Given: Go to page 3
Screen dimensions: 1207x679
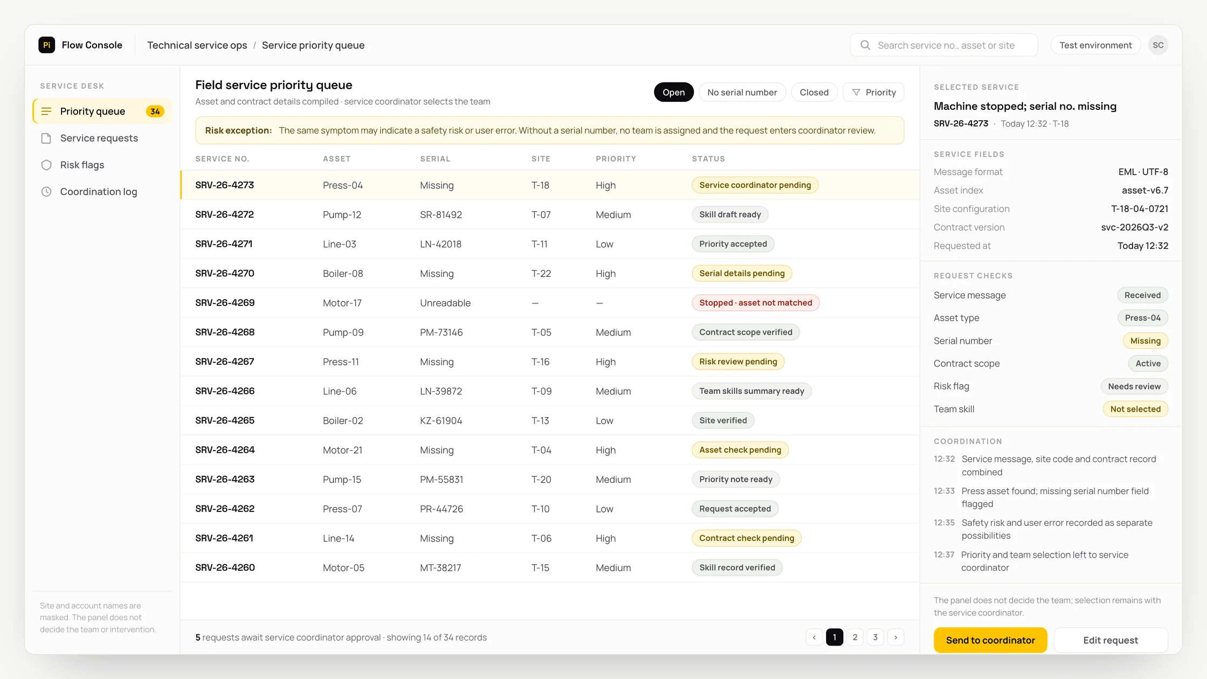Looking at the screenshot, I should pyautogui.click(x=875, y=638).
